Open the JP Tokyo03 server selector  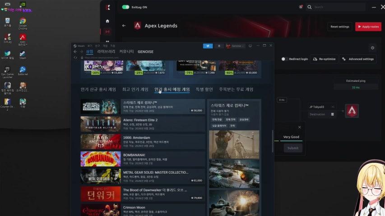pyautogui.click(x=322, y=107)
